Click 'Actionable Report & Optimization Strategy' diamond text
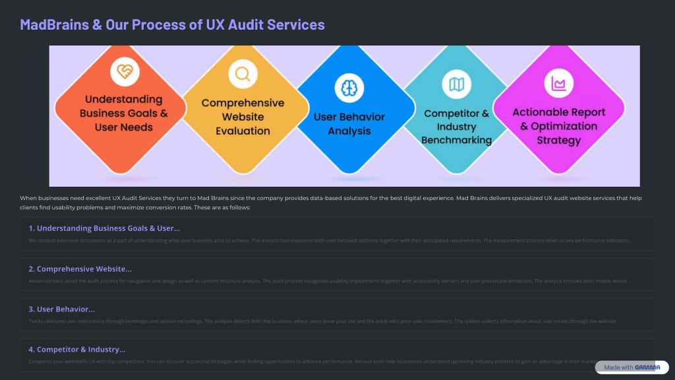 [x=559, y=126]
